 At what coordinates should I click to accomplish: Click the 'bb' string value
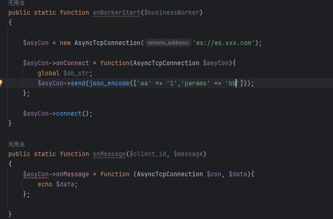232,83
